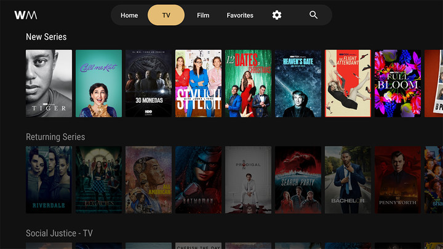The width and height of the screenshot is (443, 249).
Task: Select the Full Bloom poster
Action: tap(398, 83)
